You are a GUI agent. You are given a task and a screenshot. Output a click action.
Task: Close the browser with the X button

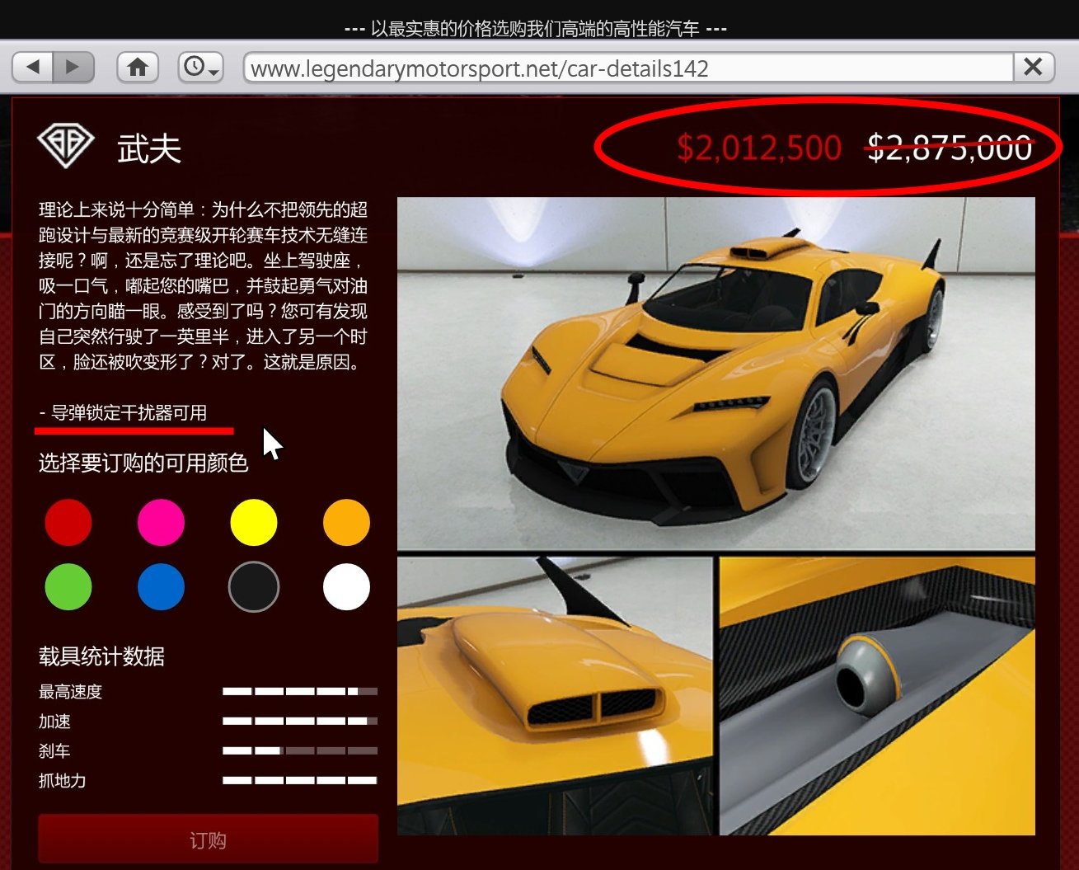coord(1034,67)
